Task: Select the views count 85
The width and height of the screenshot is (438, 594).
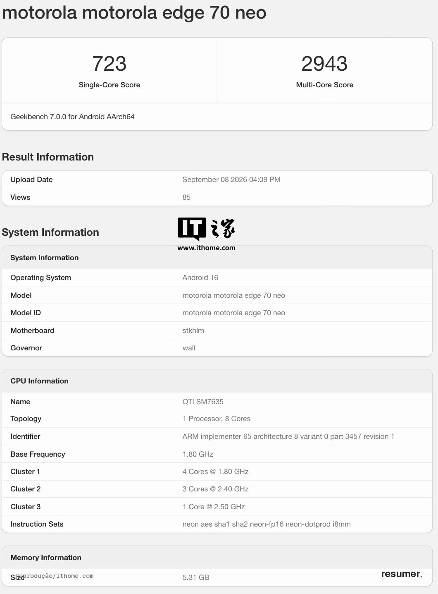Action: point(186,197)
